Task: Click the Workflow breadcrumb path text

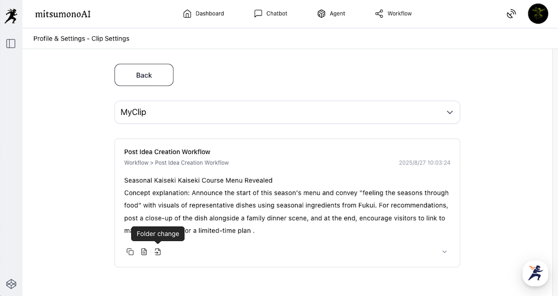Action: [176, 163]
